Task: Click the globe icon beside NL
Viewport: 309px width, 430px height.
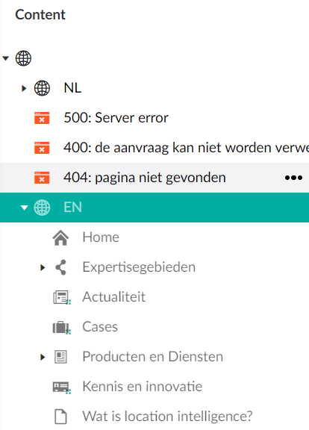Action: point(42,88)
